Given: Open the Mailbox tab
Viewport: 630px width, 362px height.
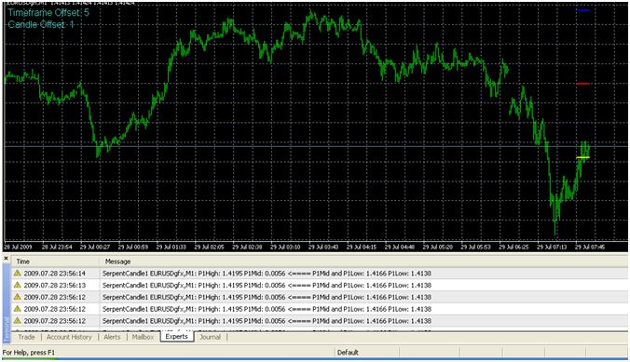Looking at the screenshot, I should 143,337.
